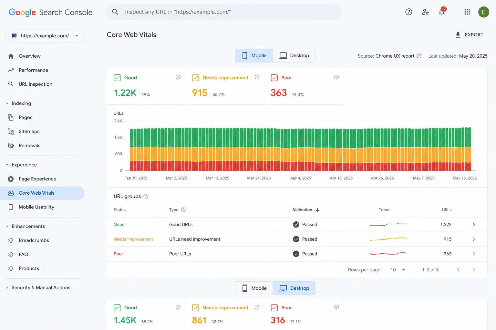Toggle the desktop Good checkbox (55.2%)
The width and height of the screenshot is (496, 330).
tap(117, 308)
